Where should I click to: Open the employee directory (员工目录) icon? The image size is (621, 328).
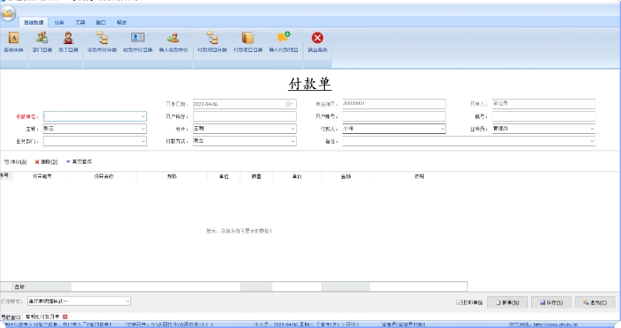[x=68, y=42]
